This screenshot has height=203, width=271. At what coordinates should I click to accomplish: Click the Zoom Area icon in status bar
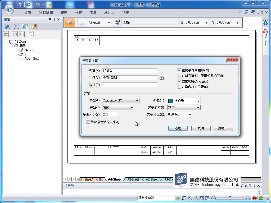[184, 198]
